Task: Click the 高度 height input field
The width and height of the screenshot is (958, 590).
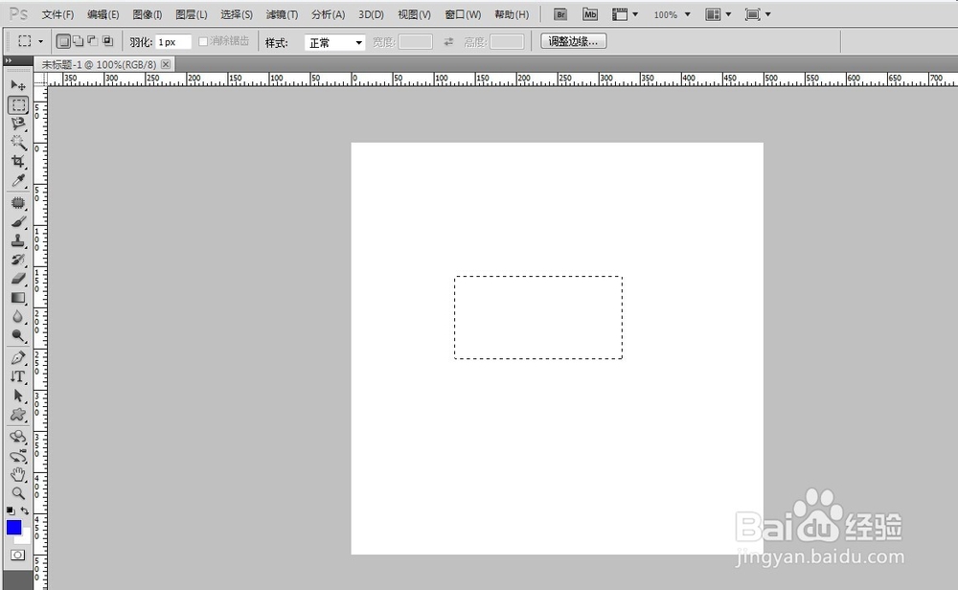Action: pyautogui.click(x=507, y=42)
